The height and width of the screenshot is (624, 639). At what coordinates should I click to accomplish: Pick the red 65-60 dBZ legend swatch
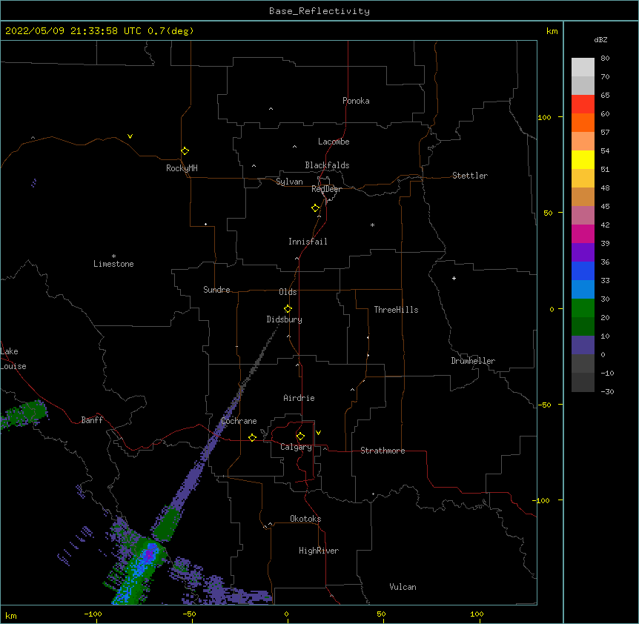[x=583, y=104]
